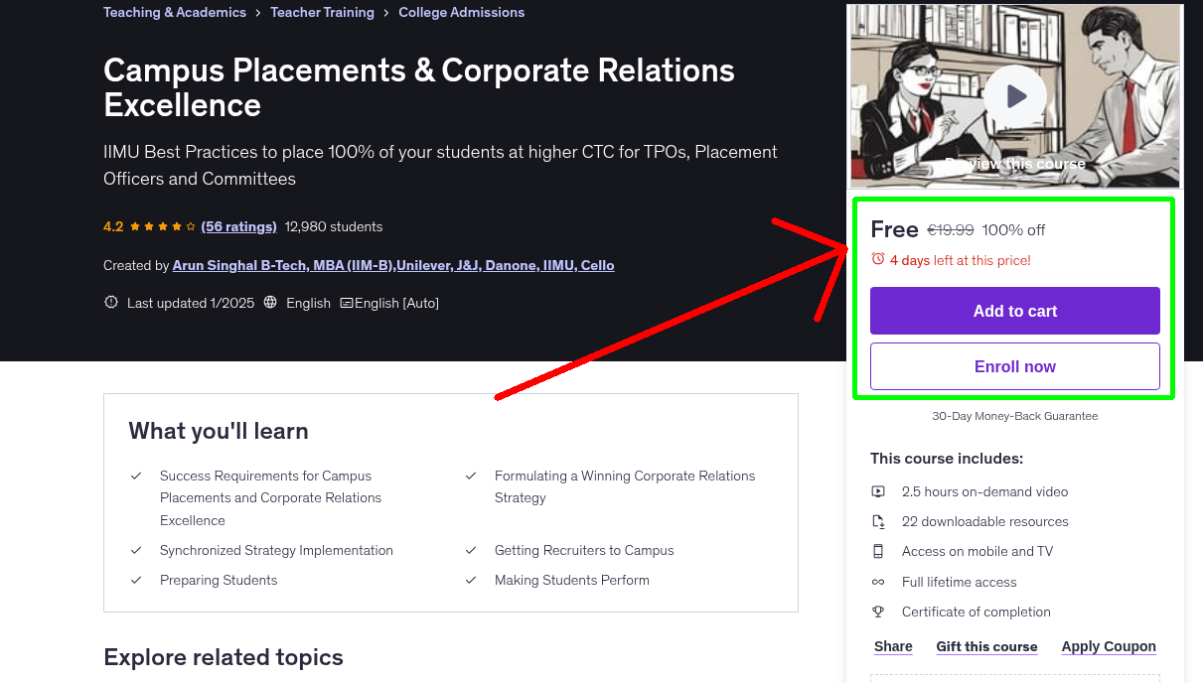Play the course preview video

click(1014, 95)
